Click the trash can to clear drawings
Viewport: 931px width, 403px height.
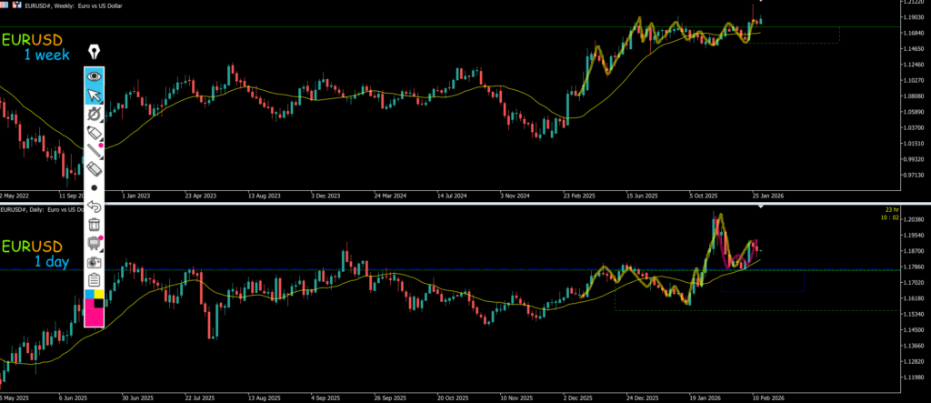(94, 225)
